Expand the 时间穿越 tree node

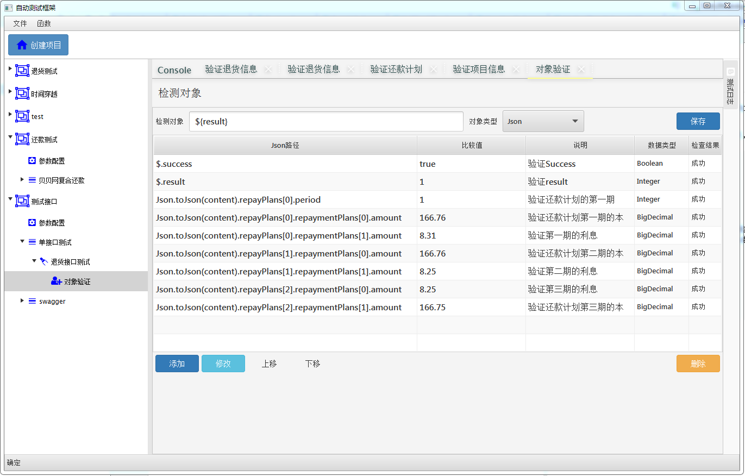tap(10, 91)
